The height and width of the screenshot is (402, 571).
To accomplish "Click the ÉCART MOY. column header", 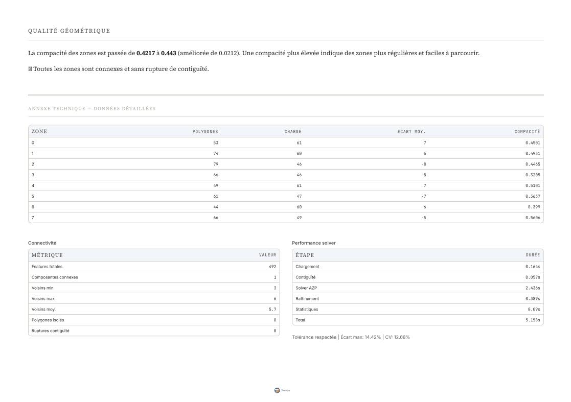I will [412, 132].
